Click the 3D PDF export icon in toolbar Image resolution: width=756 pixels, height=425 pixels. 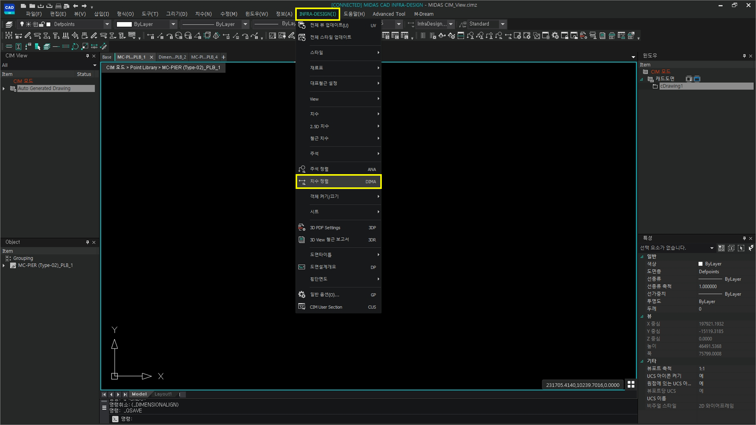click(583, 36)
